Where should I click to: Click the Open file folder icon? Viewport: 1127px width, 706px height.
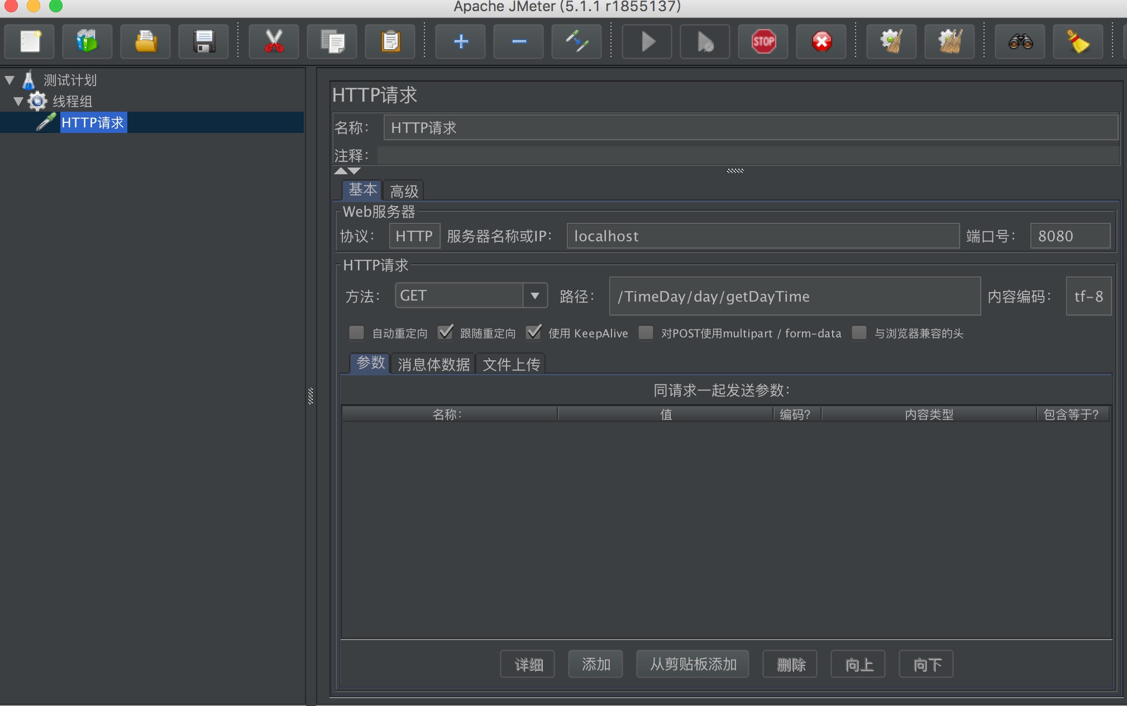click(145, 42)
